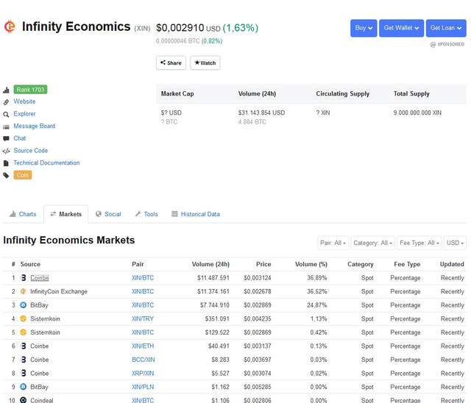This screenshot has height=403, width=471.
Task: Open the BCC/XIN pair link
Action: (144, 360)
